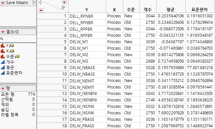
Task: Click the std dev value 77.801881218
Action: click(200, 68)
